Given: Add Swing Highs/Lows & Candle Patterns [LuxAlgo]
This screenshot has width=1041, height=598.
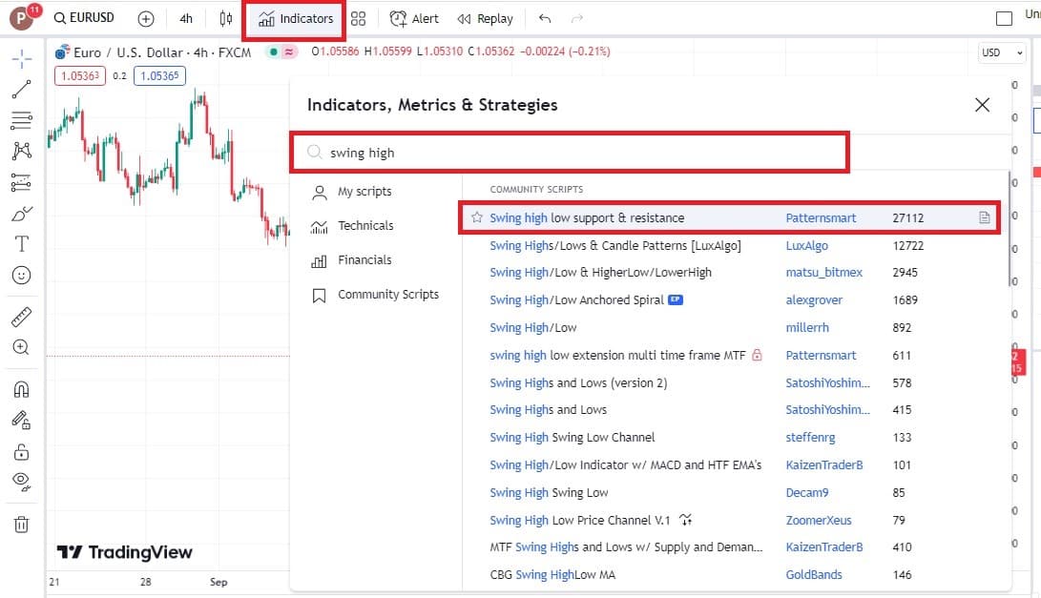Looking at the screenshot, I should pyautogui.click(x=615, y=245).
